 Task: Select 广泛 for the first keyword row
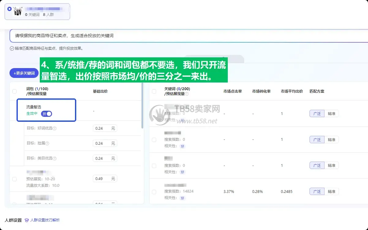317,114
